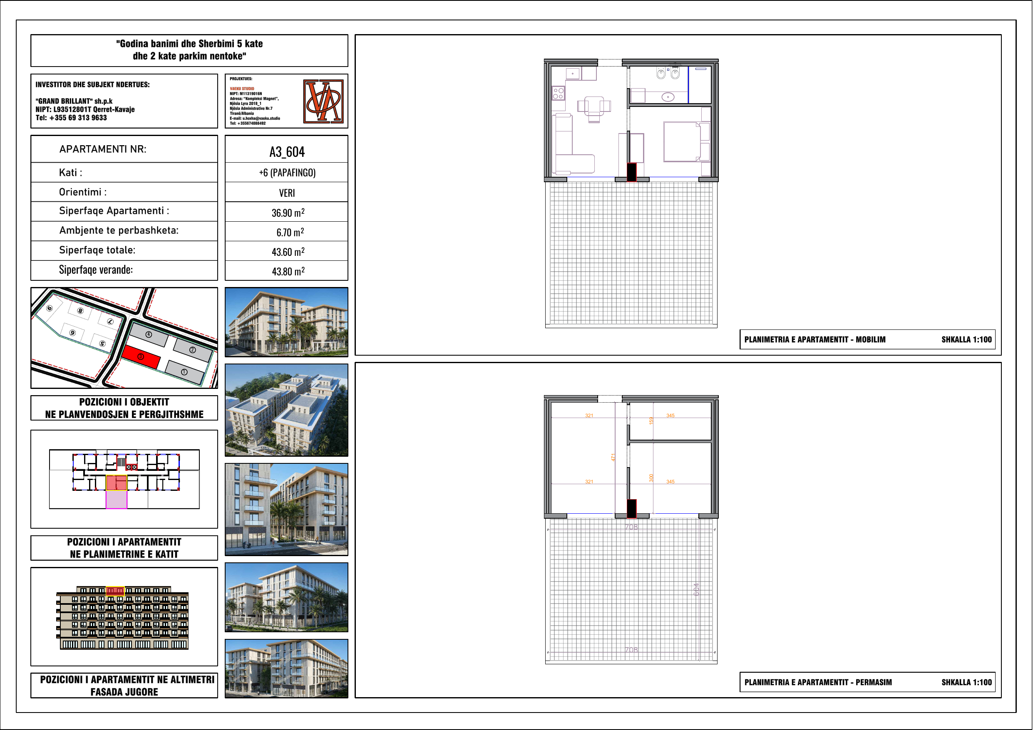This screenshot has width=1033, height=730.
Task: Click block number 8 on site plan
Action: point(80,311)
